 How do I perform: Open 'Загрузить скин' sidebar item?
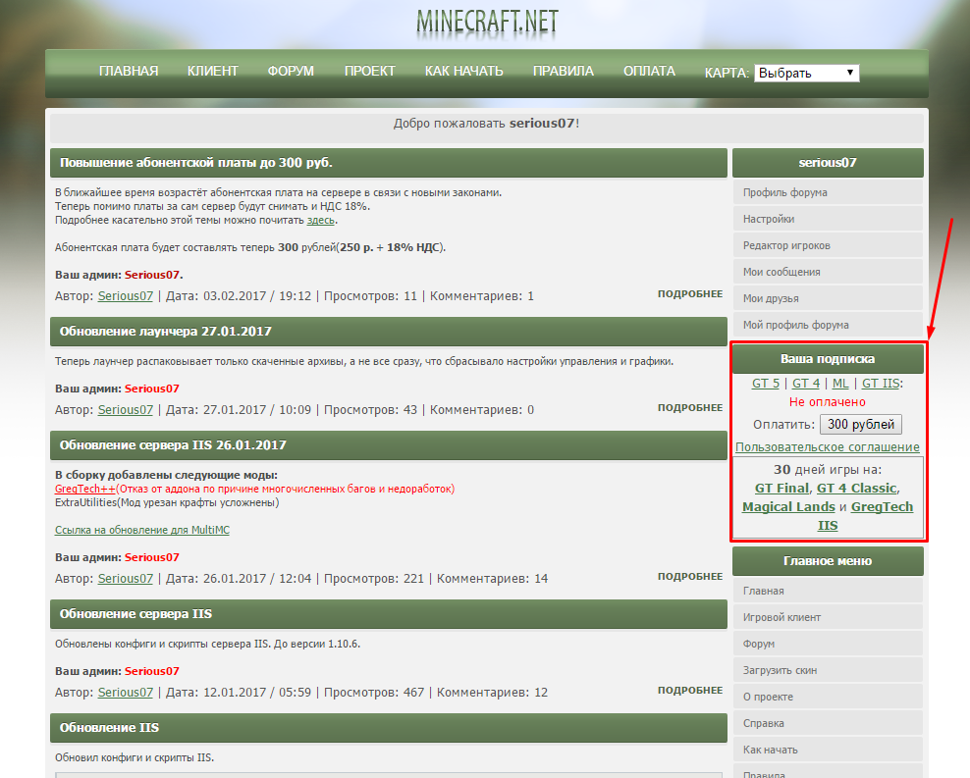[x=828, y=670]
